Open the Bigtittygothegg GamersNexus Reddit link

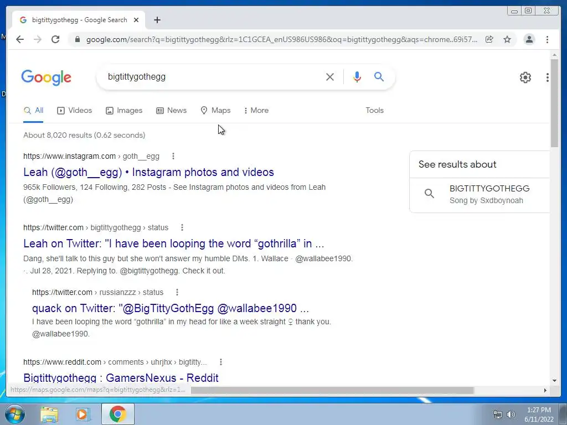[x=121, y=377]
